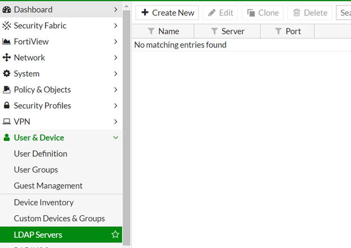Click the System gear icon

point(7,74)
